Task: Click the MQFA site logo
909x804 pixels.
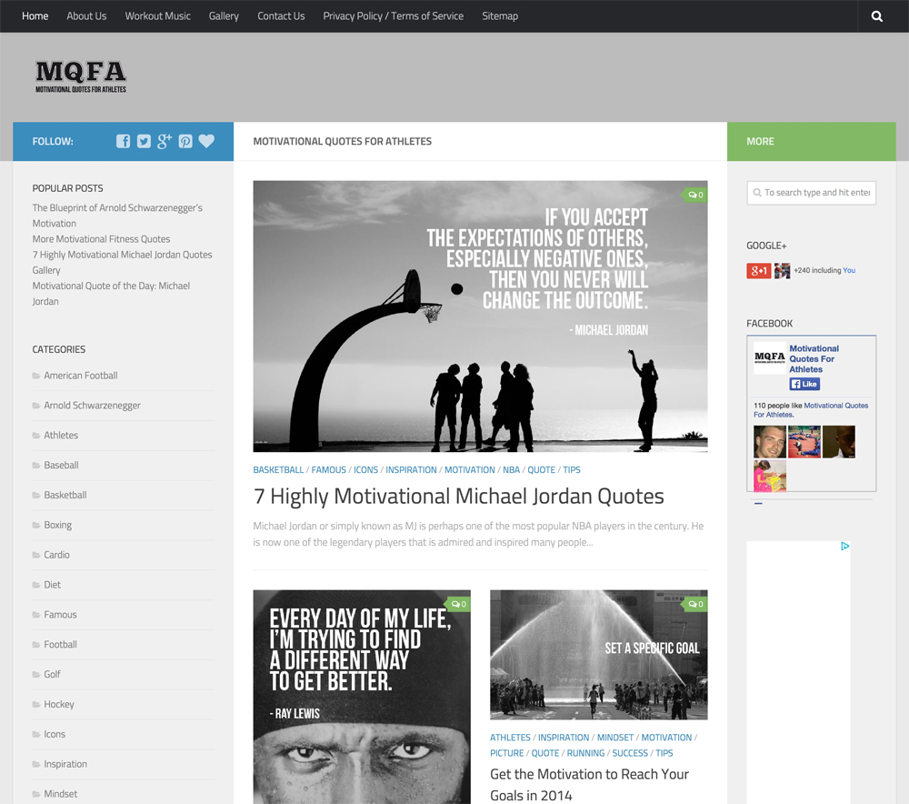Action: pyautogui.click(x=81, y=76)
